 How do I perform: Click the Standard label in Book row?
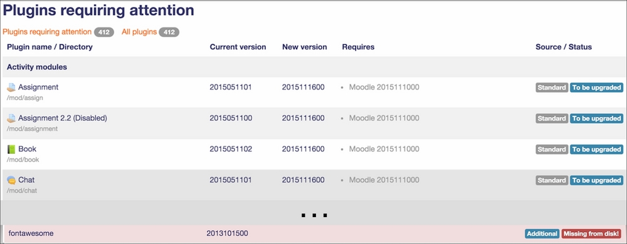tap(552, 150)
